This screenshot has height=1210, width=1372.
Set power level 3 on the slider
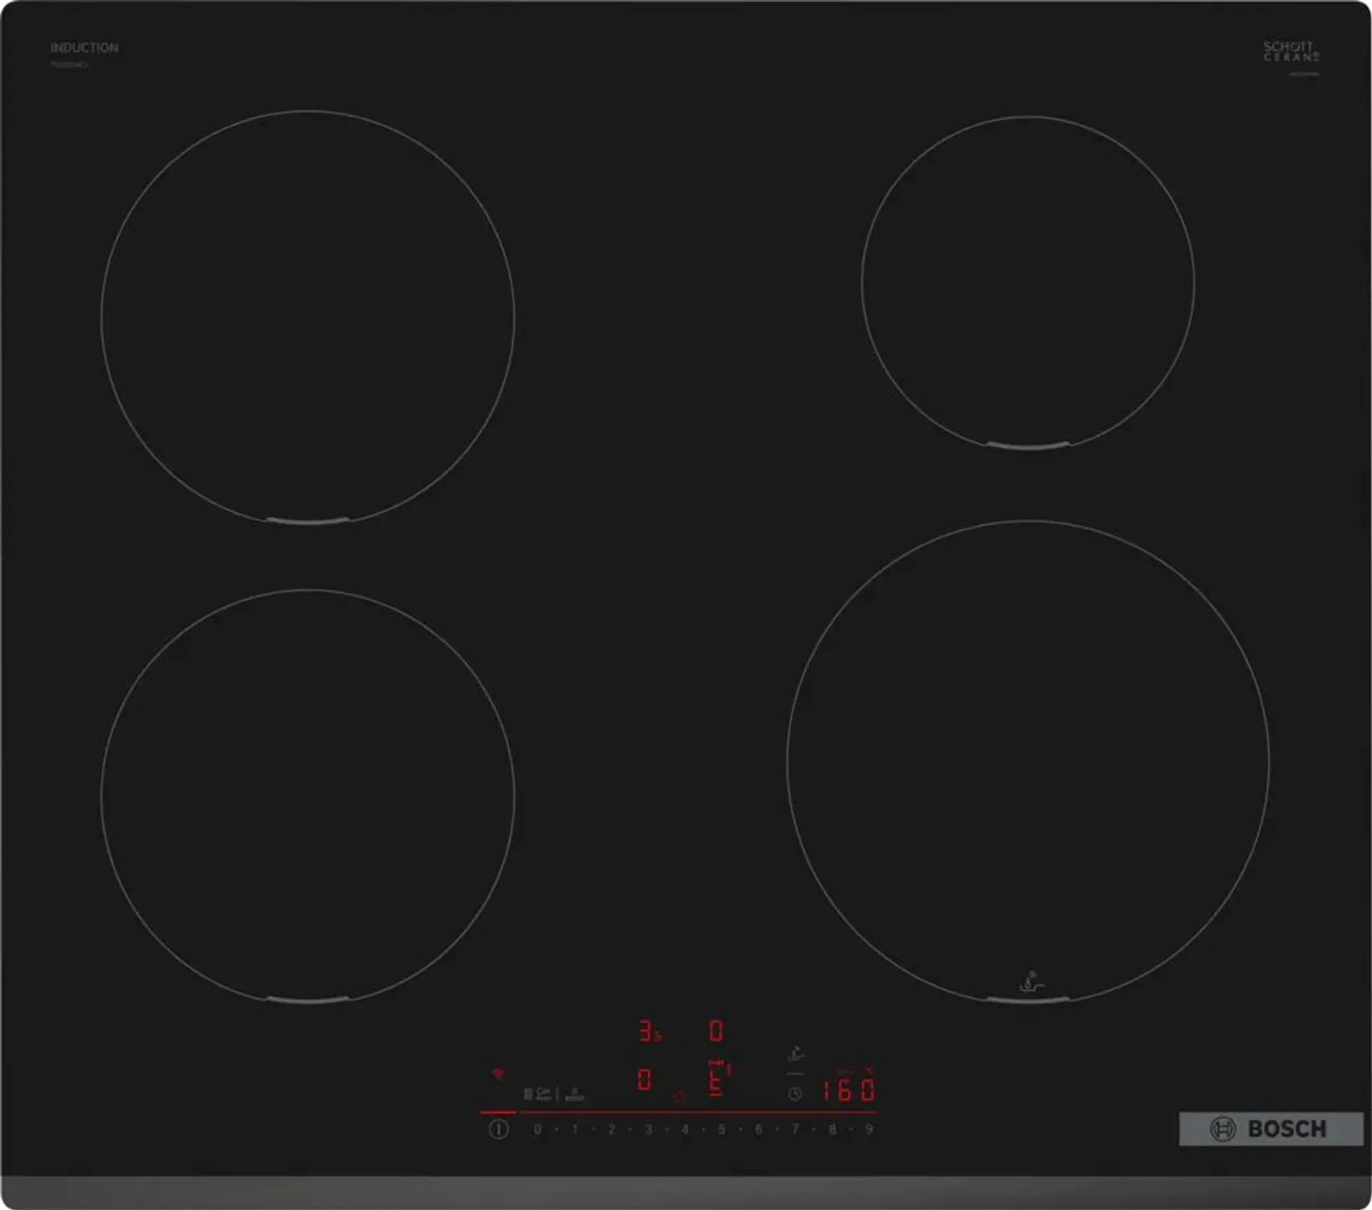point(649,1129)
